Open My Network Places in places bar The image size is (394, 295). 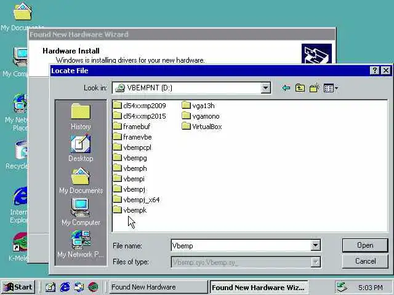pos(81,244)
